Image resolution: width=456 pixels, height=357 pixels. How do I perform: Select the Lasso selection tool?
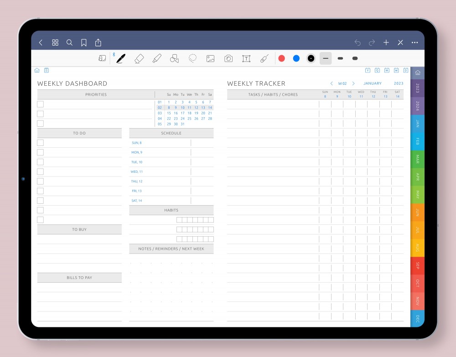(192, 58)
